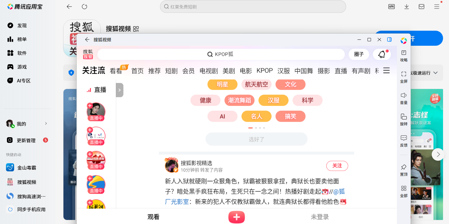Switch to 全屏 fullscreen mode
The height and width of the screenshot is (224, 449).
[x=404, y=77]
